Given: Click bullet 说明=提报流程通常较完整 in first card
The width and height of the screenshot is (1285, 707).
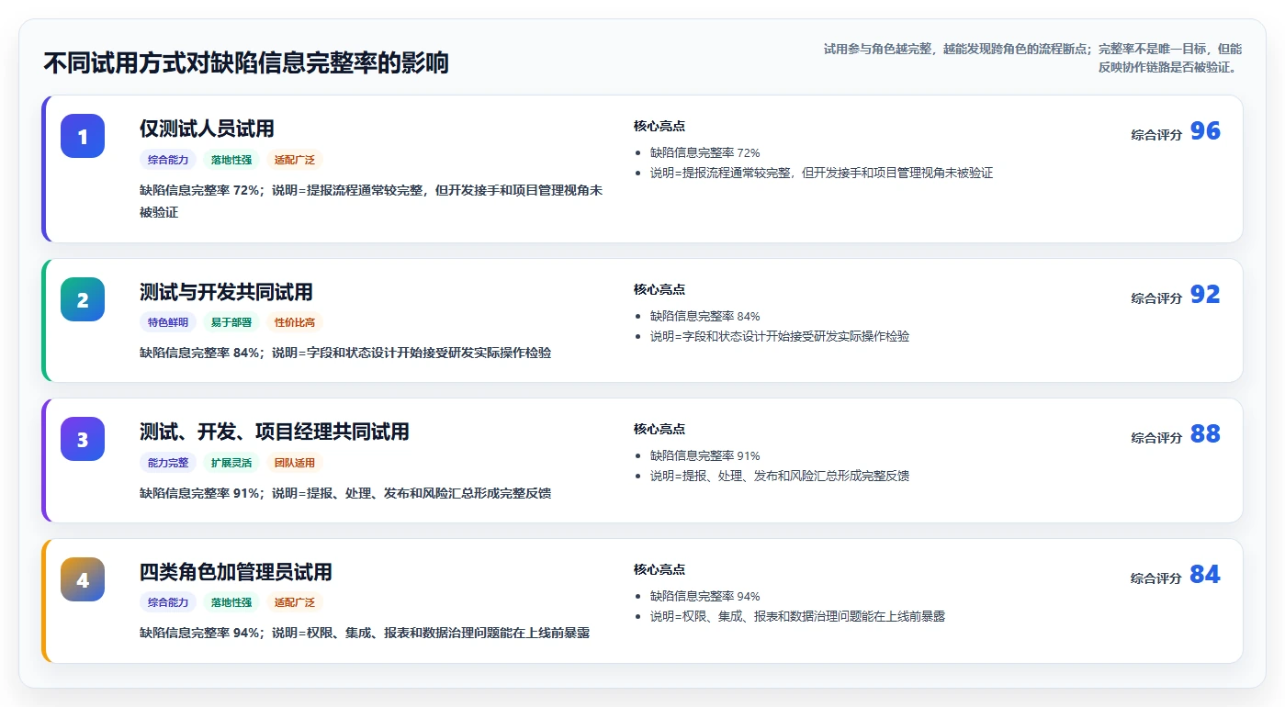Looking at the screenshot, I should pos(821,174).
